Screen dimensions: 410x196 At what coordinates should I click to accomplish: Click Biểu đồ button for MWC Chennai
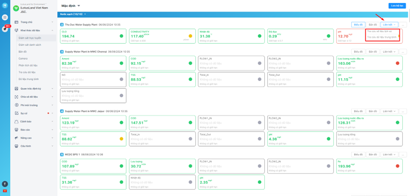[x=358, y=52]
